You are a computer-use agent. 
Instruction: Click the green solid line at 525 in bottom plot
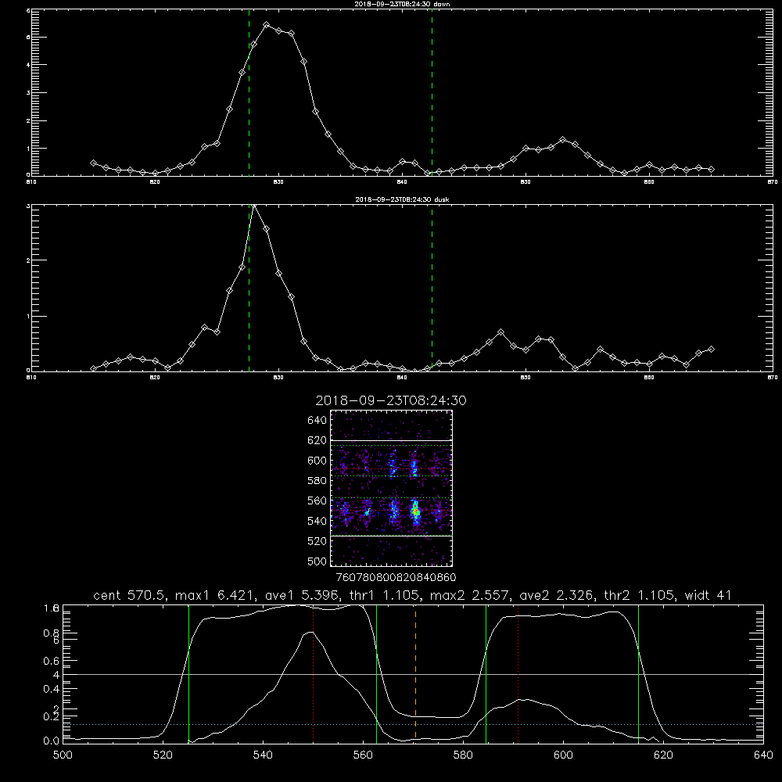pos(188,674)
